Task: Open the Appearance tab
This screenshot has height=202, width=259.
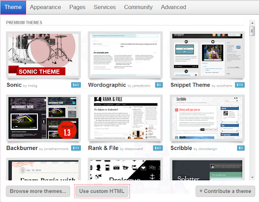Action: [46, 7]
